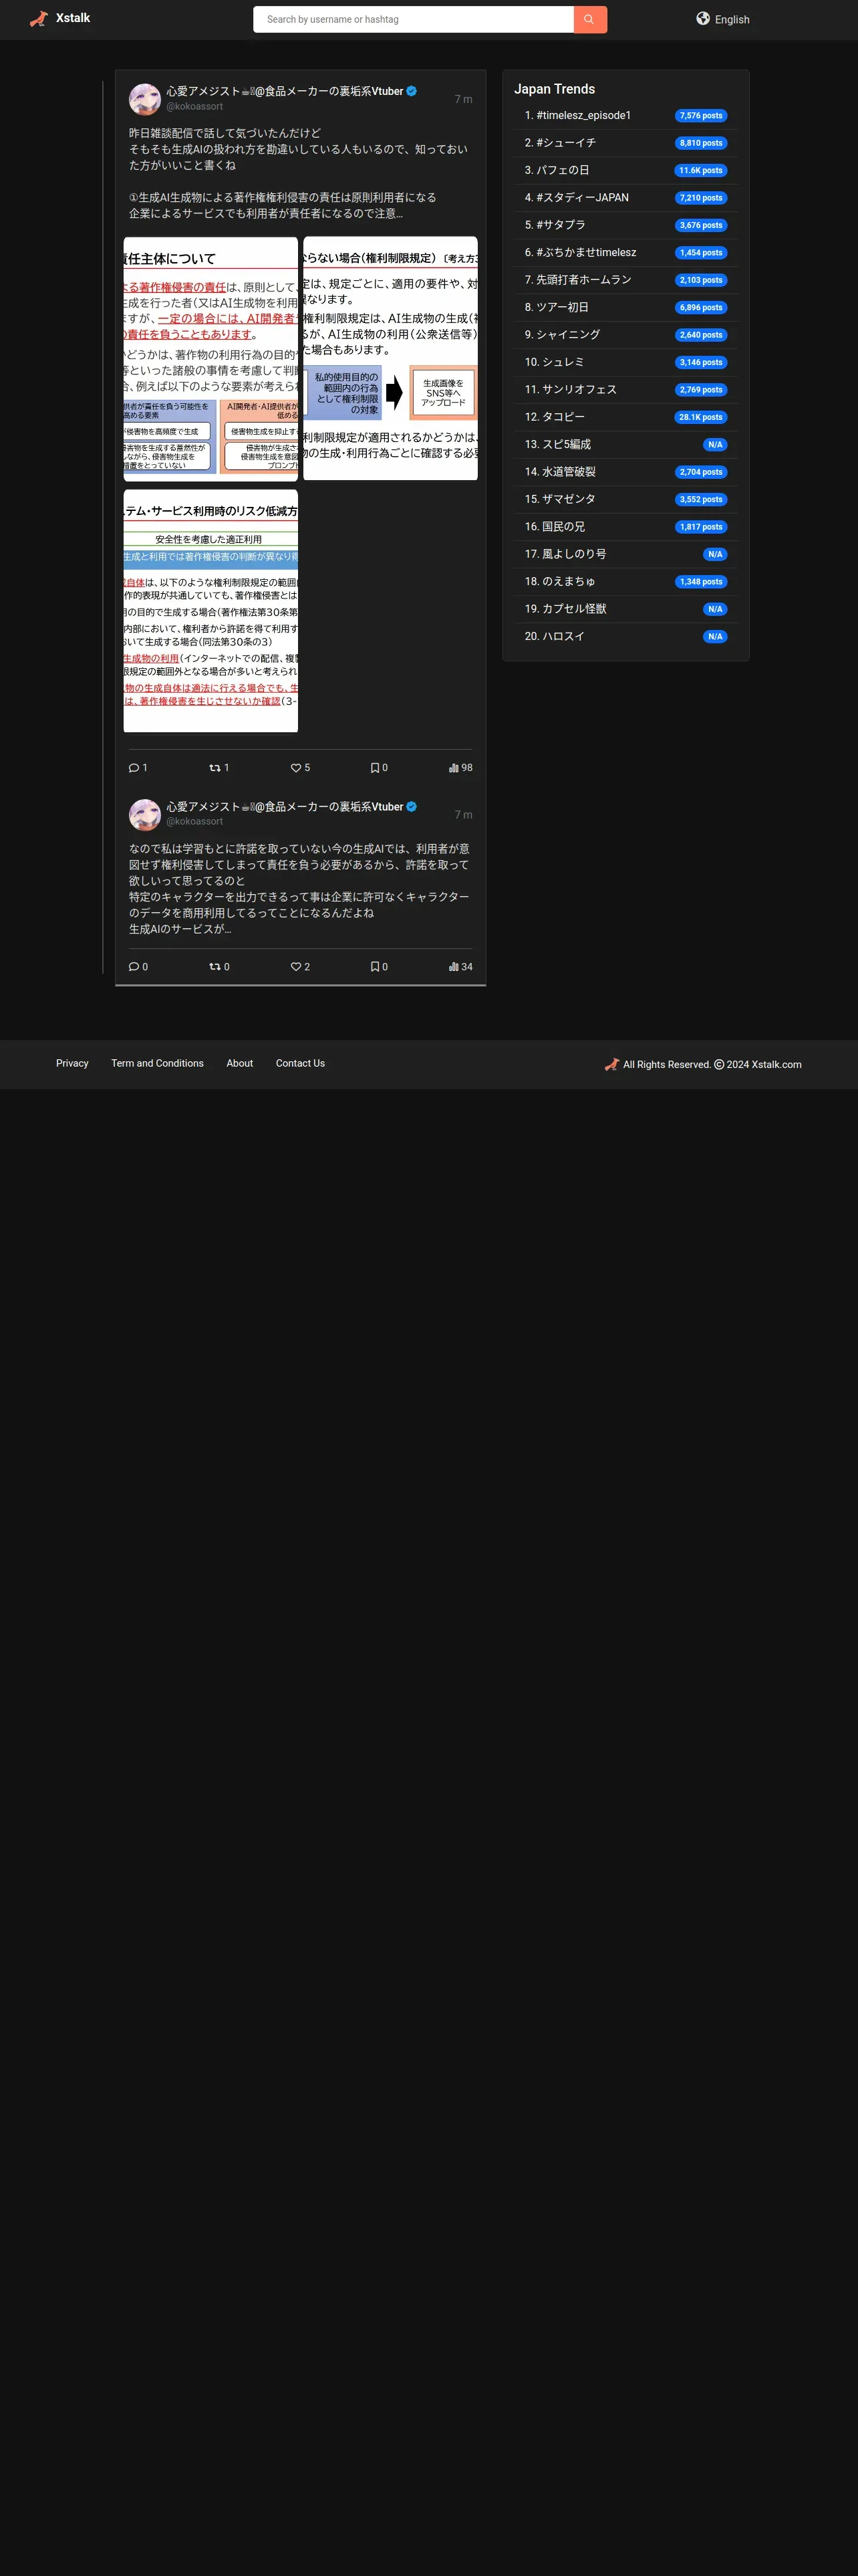Click first post's profile avatar
Image resolution: width=858 pixels, height=2576 pixels.
pos(145,99)
